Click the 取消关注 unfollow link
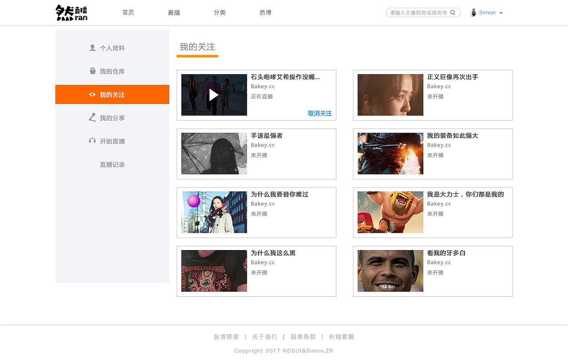The width and height of the screenshot is (568, 362). pyautogui.click(x=320, y=113)
